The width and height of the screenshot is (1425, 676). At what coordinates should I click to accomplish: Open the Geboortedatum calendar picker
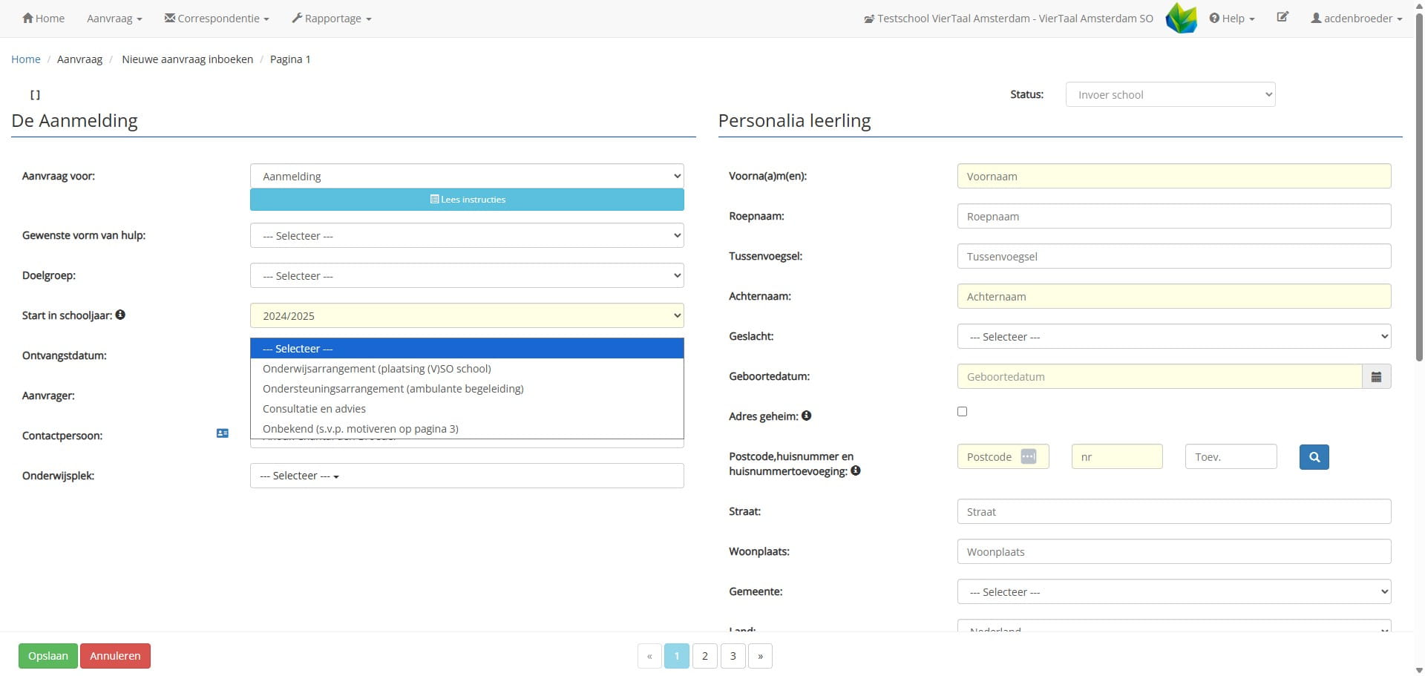pos(1376,376)
